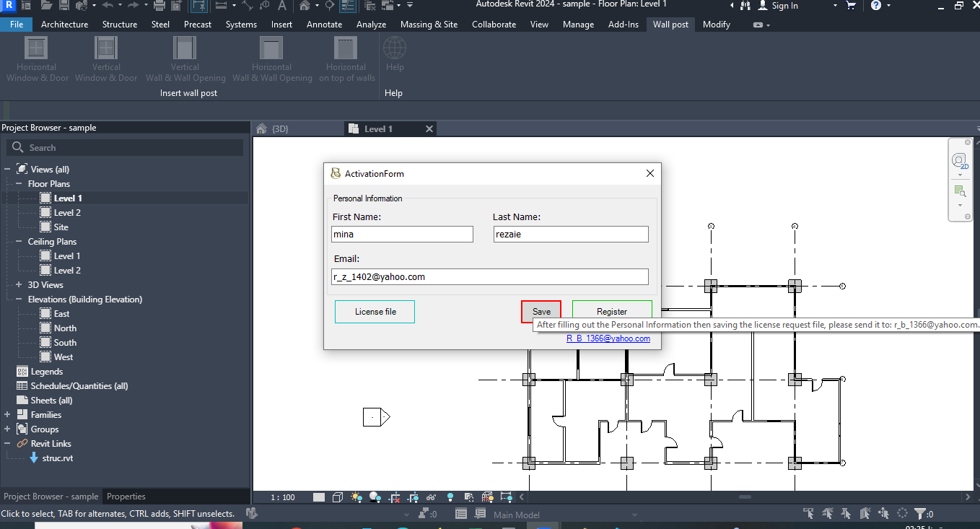Click the Print icon in quick access toolbar

[x=159, y=6]
